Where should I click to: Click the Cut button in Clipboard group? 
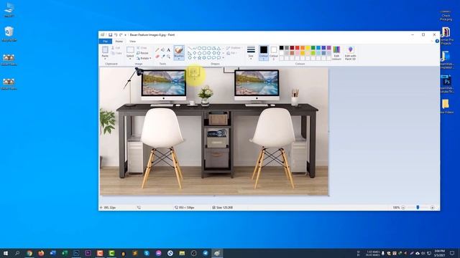tap(116, 48)
